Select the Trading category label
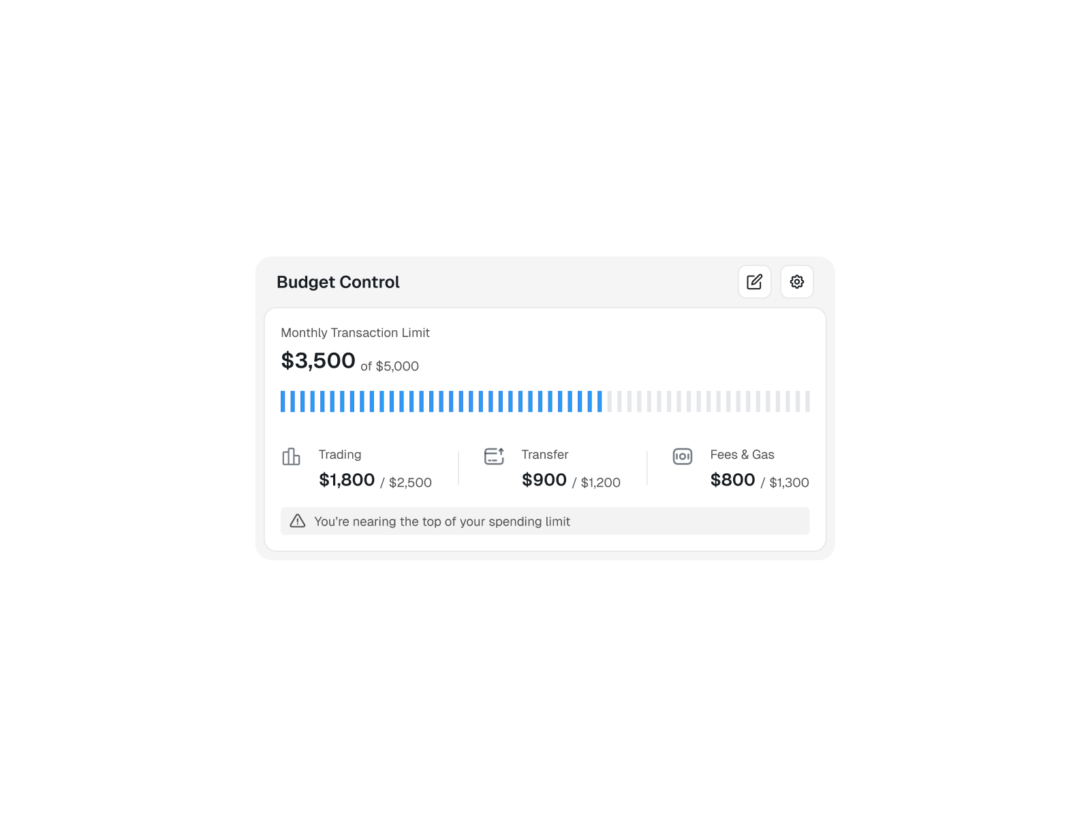The height and width of the screenshot is (817, 1090). coord(340,455)
